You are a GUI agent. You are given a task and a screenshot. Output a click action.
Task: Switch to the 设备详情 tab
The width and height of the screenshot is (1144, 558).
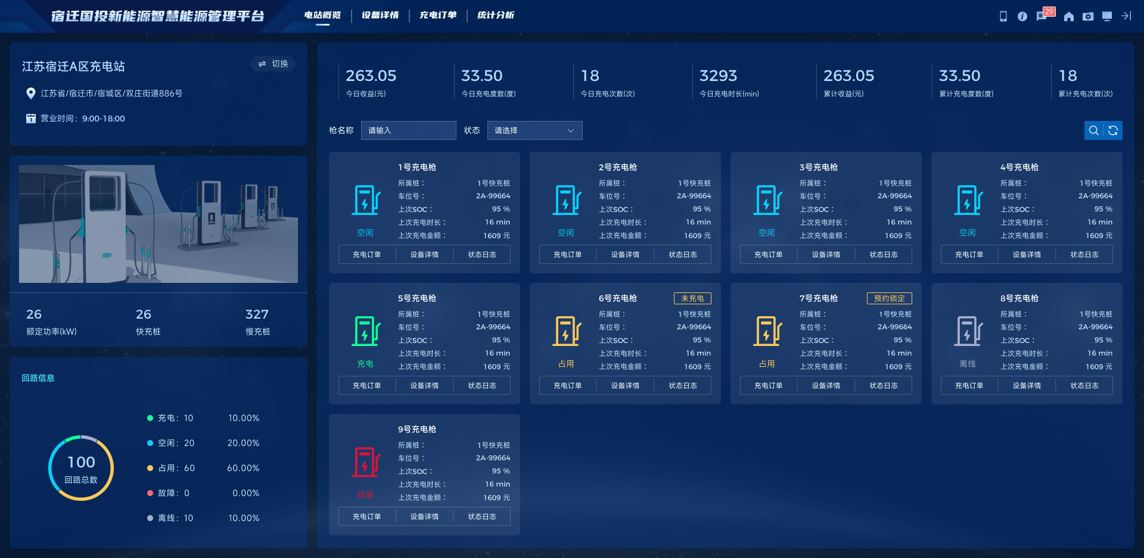(380, 15)
